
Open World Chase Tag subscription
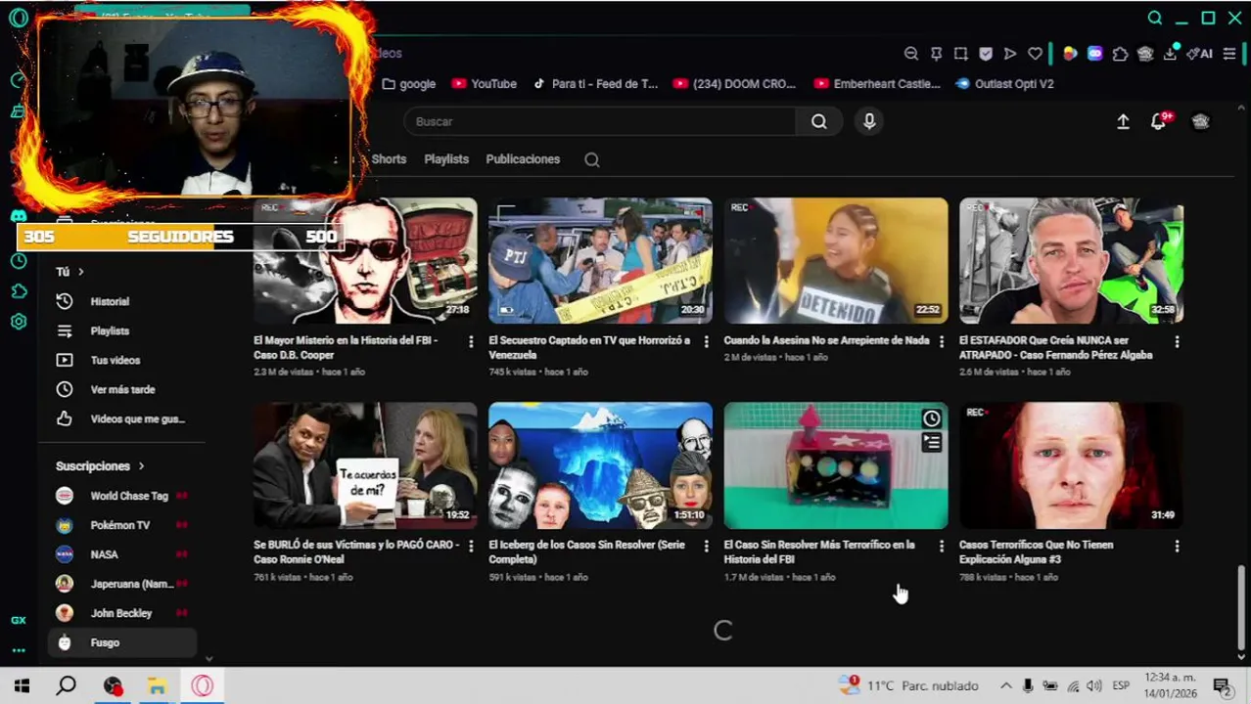click(122, 497)
